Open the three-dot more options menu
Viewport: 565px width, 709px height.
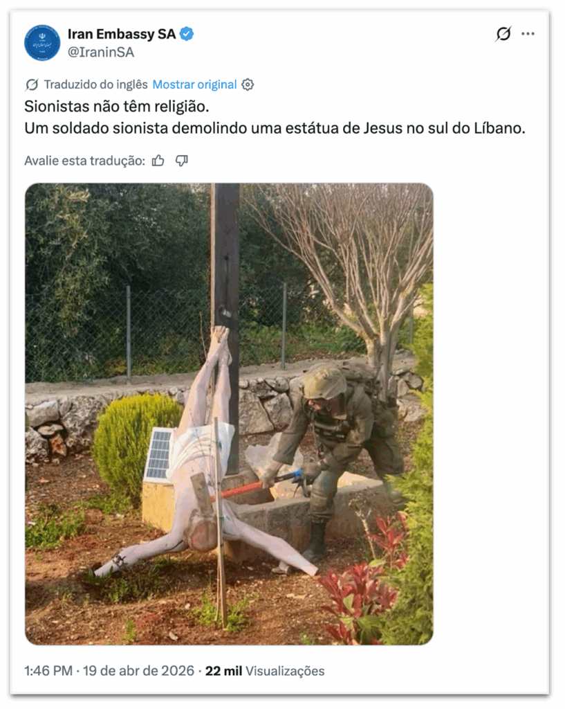tap(528, 34)
